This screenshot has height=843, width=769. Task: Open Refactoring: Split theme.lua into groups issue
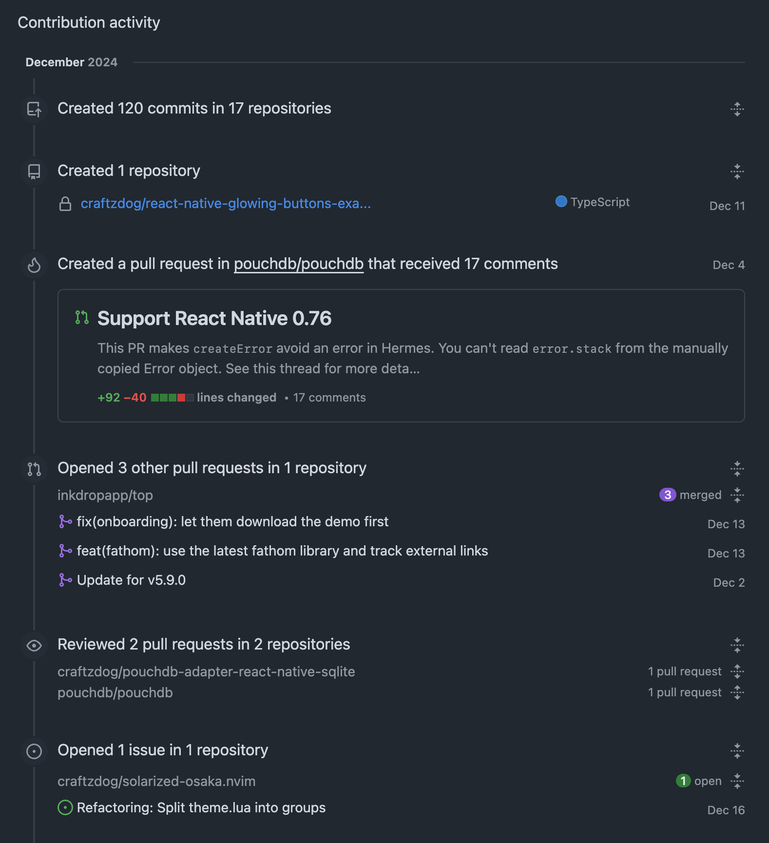point(201,807)
